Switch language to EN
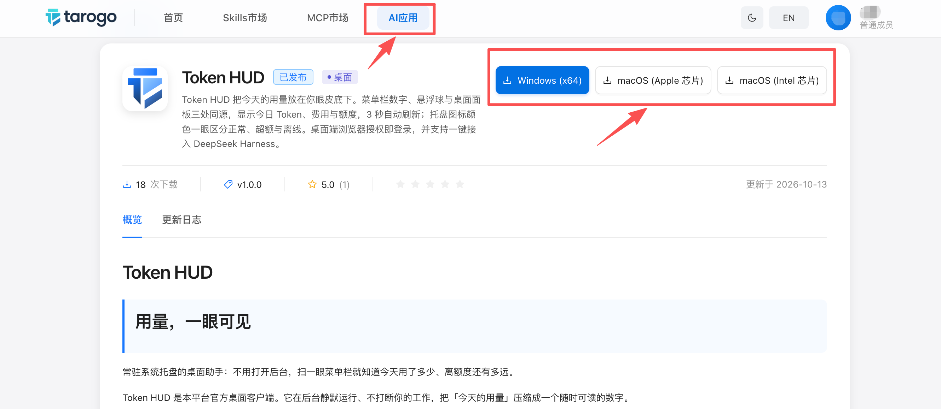 [788, 18]
